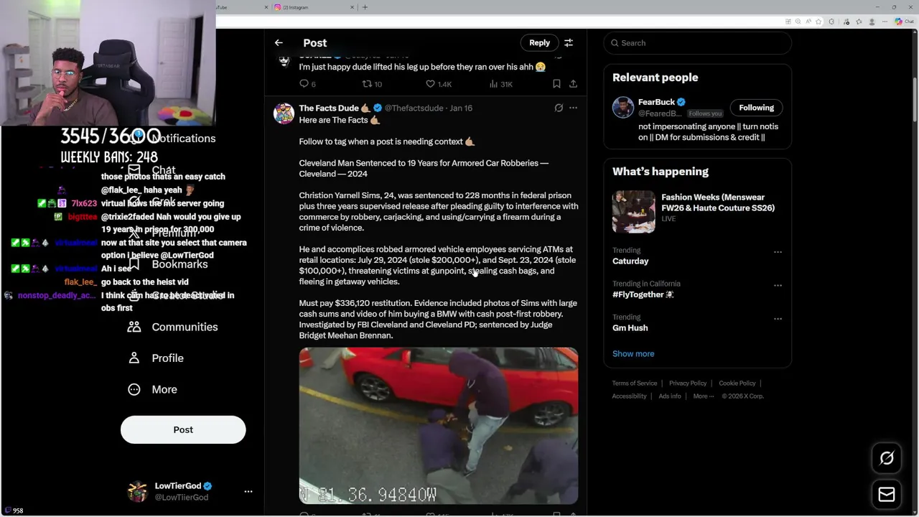919x517 pixels.
Task: Select the Caturday trending topic
Action: pos(630,261)
